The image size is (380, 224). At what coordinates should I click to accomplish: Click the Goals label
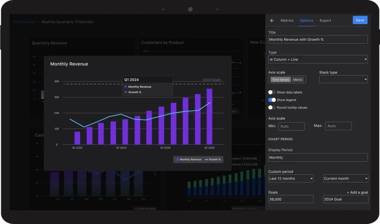pos(273,192)
